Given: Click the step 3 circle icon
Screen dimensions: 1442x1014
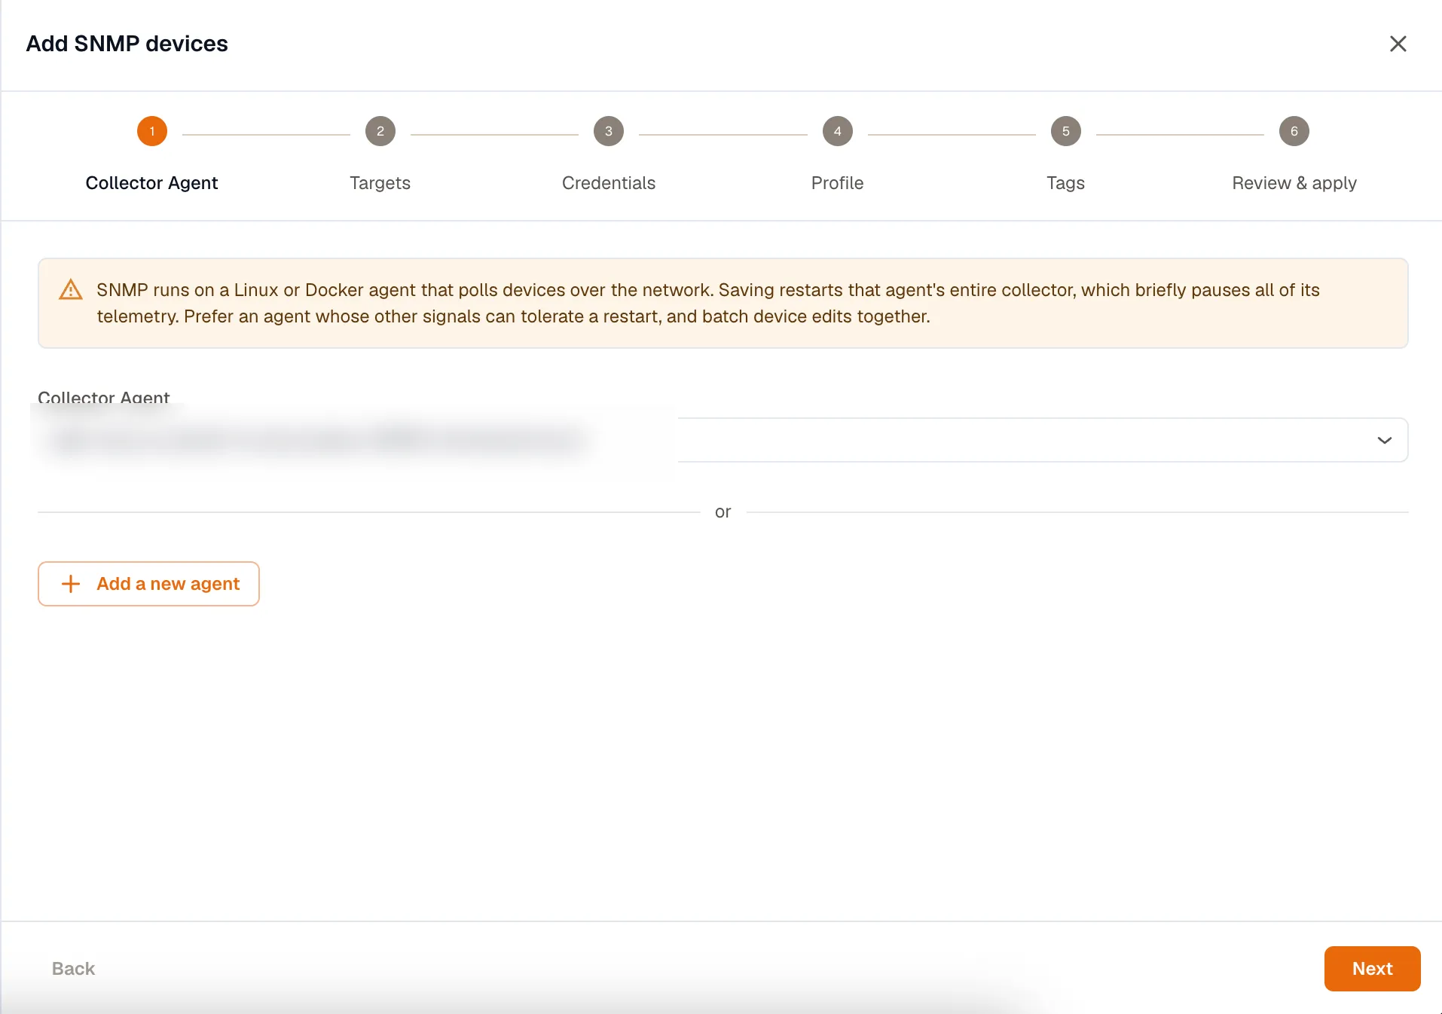Looking at the screenshot, I should (x=608, y=131).
